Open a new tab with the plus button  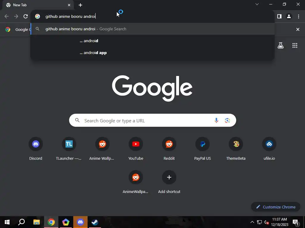80,5
